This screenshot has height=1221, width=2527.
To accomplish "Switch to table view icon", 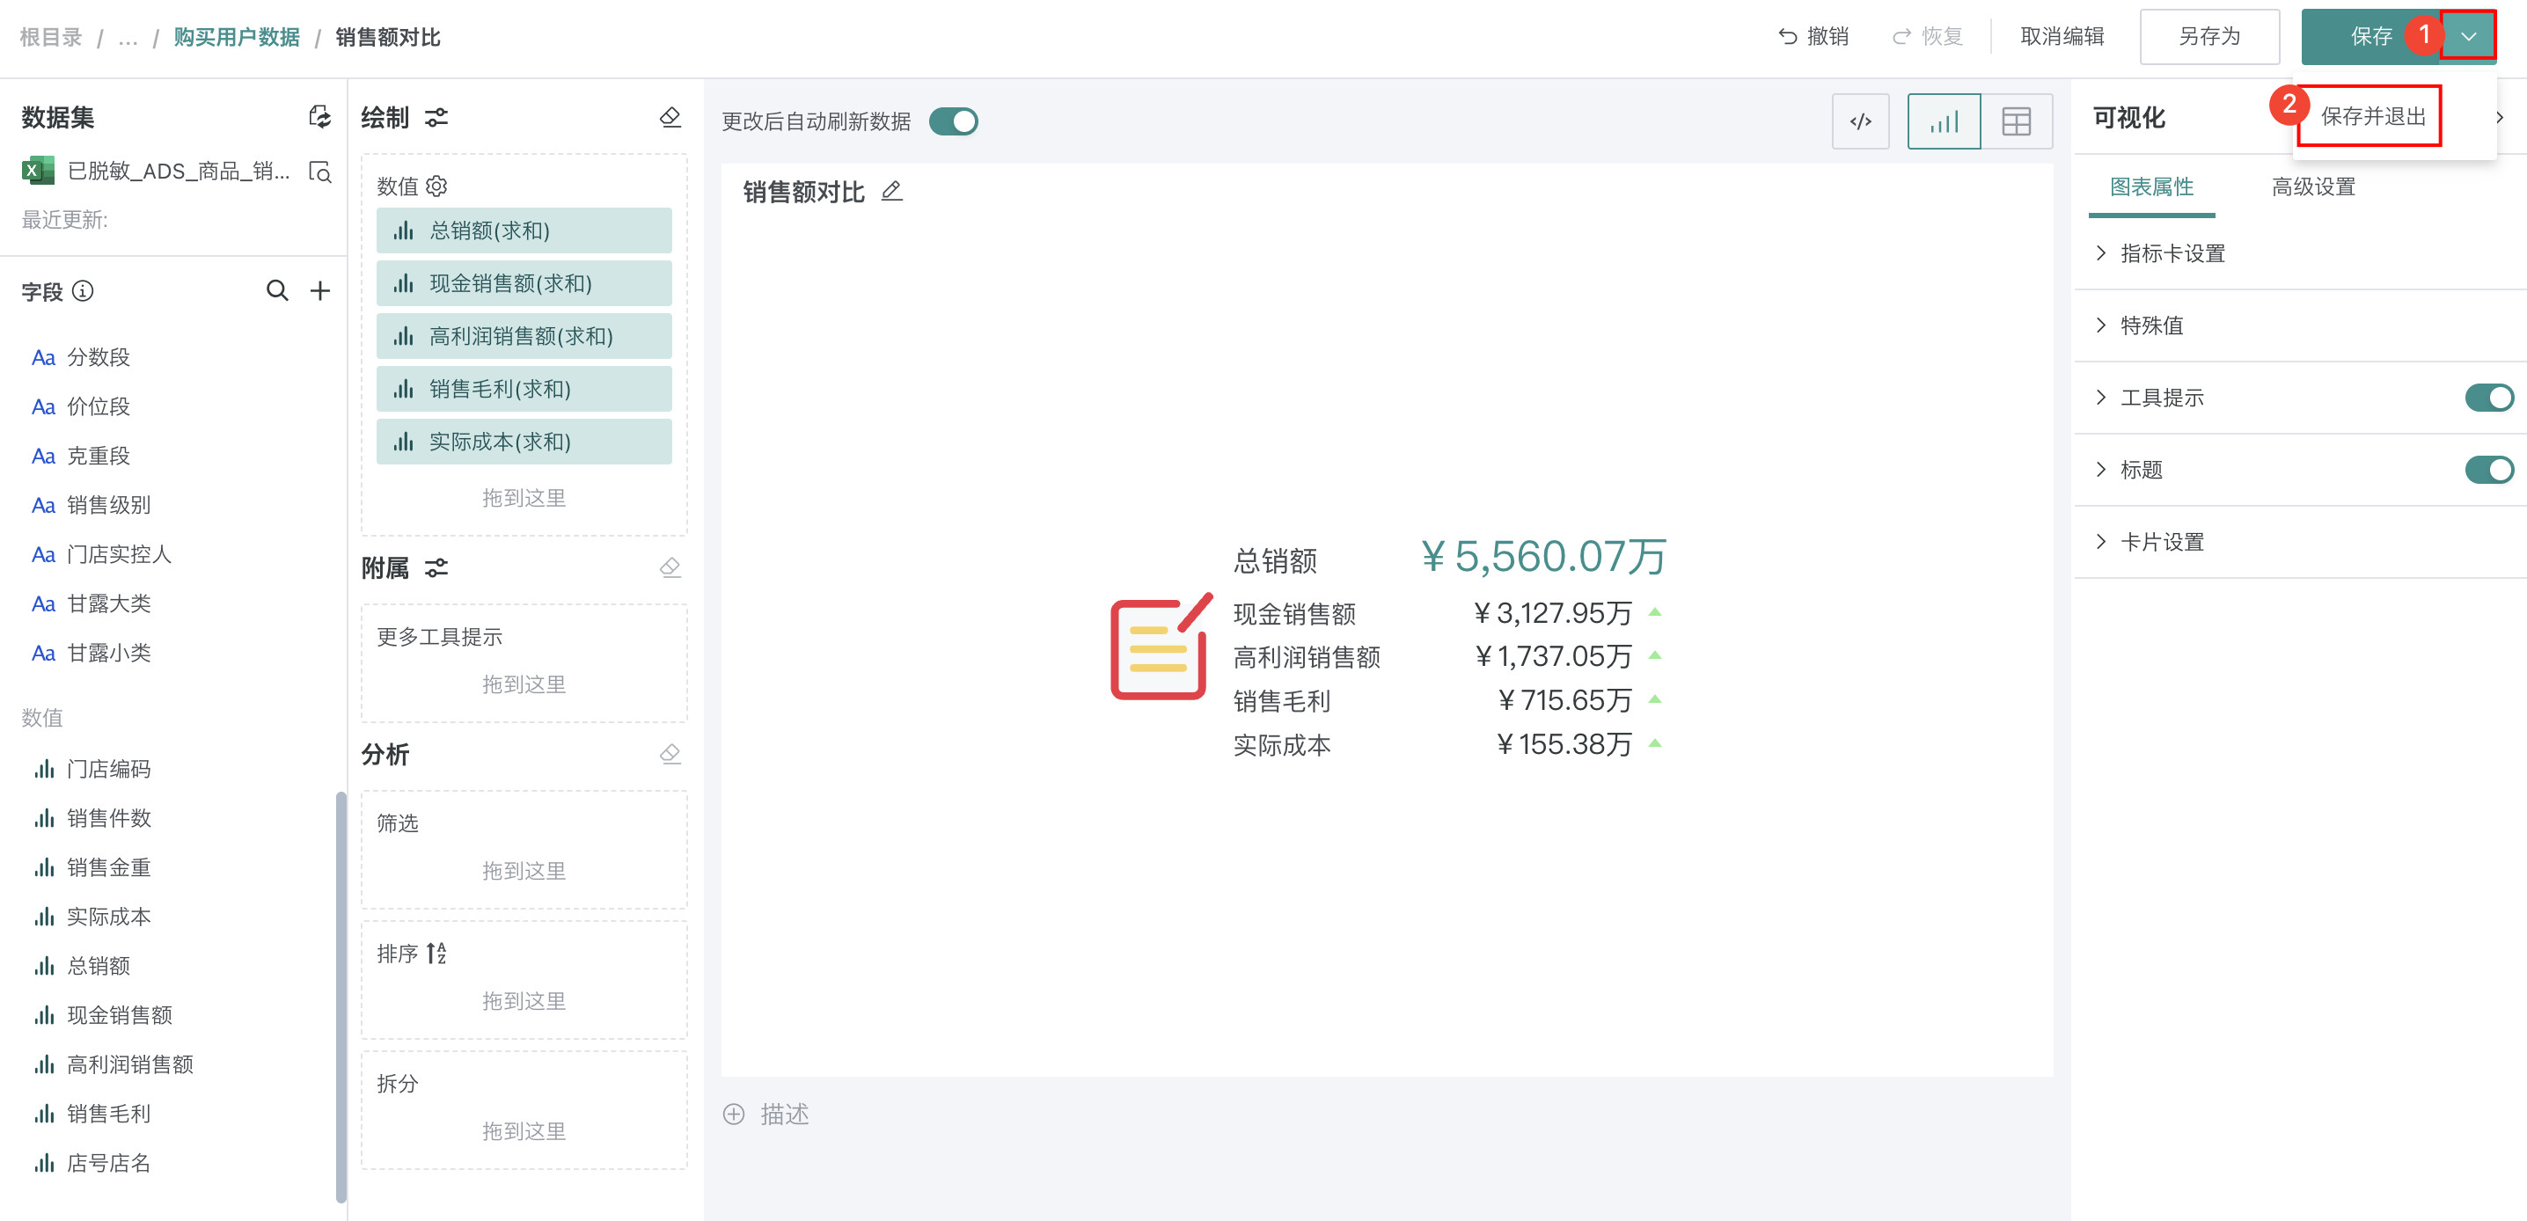I will [2016, 121].
